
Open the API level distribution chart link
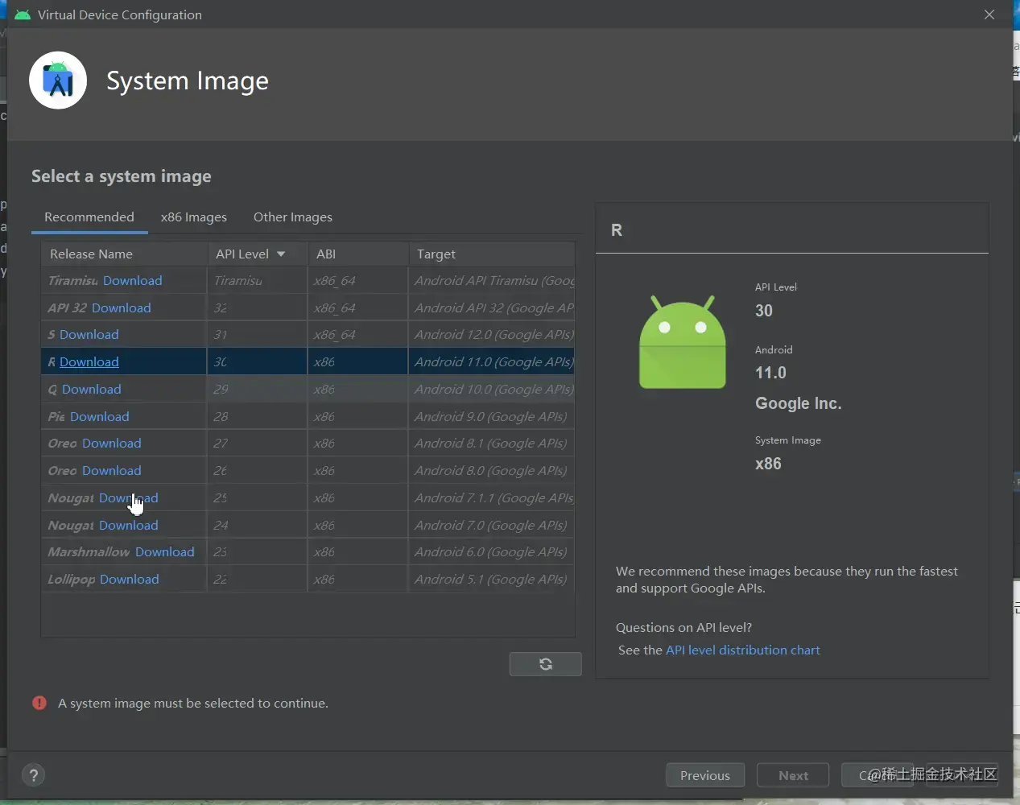tap(743, 650)
